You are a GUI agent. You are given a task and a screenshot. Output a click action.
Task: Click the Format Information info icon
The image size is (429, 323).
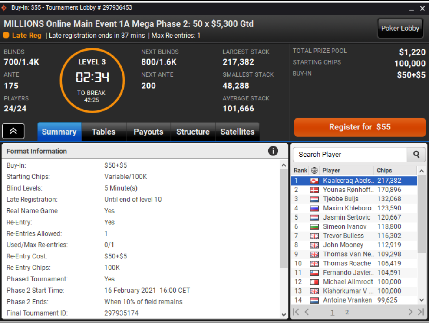tap(273, 151)
